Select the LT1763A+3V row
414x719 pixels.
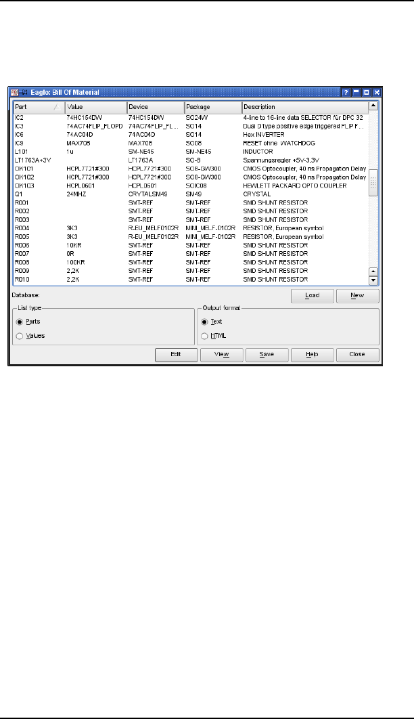191,160
